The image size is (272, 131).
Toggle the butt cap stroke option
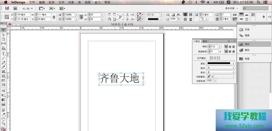coord(226,46)
